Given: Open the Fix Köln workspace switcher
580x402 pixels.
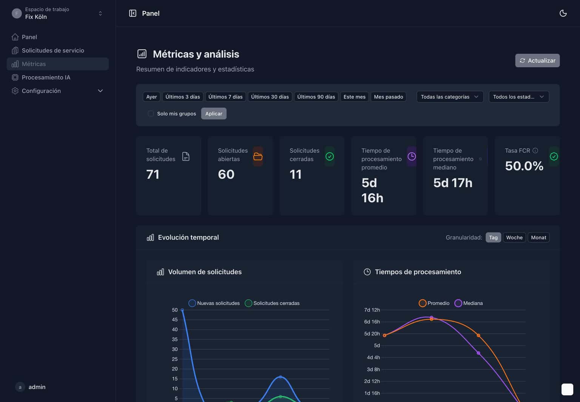Looking at the screenshot, I should pos(57,13).
